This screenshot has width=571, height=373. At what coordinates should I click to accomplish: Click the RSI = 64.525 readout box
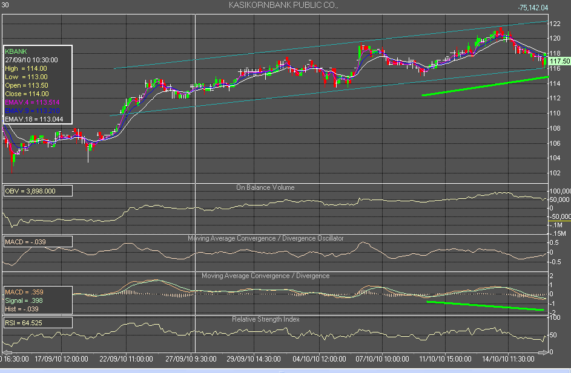click(x=38, y=322)
